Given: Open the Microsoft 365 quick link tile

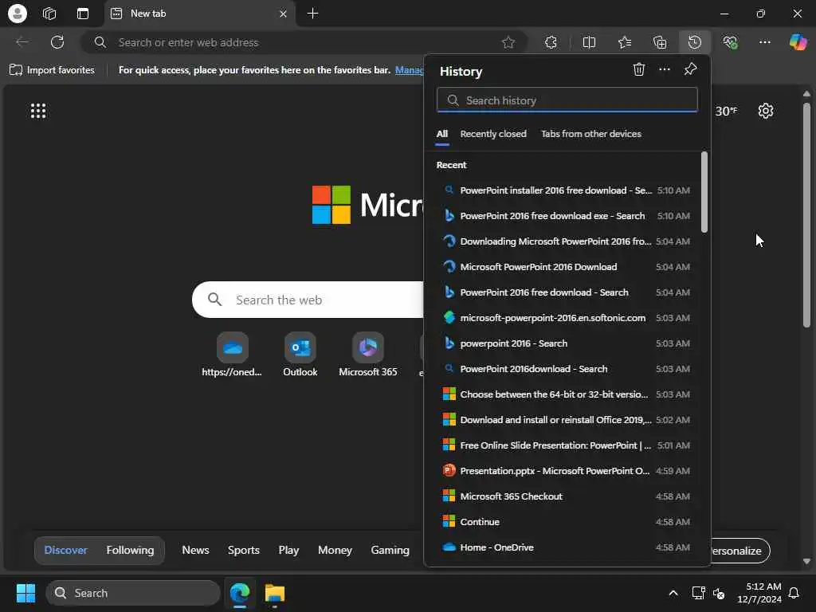Looking at the screenshot, I should pos(368,355).
